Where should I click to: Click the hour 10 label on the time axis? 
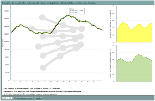click(51, 82)
